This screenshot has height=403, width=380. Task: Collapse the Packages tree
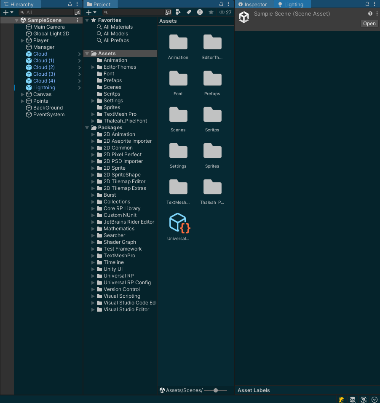coord(87,128)
